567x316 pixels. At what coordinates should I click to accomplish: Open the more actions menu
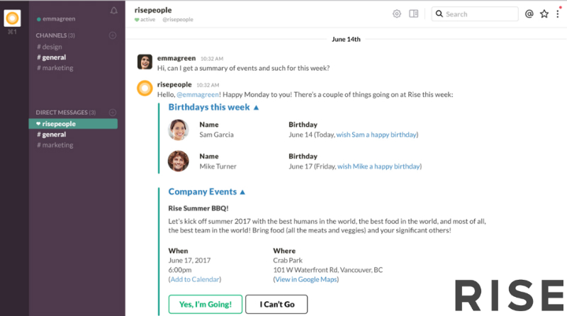pos(558,13)
